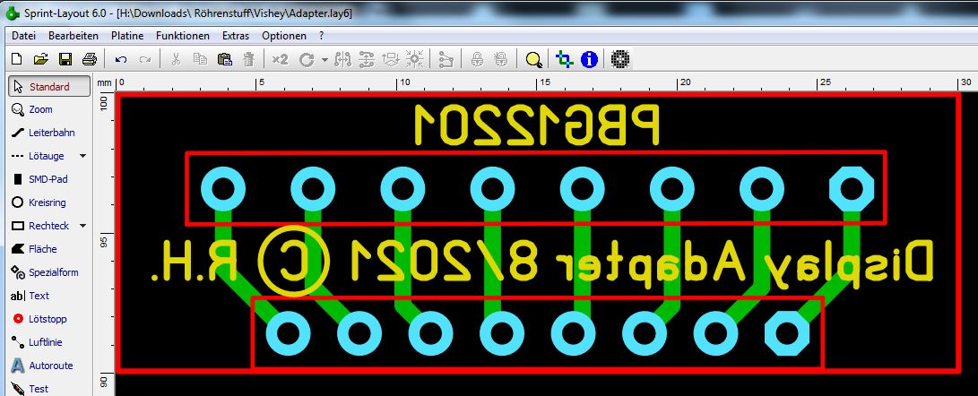Activate the Leiterbahn track tool
Screen dimensions: 978x396
point(49,133)
